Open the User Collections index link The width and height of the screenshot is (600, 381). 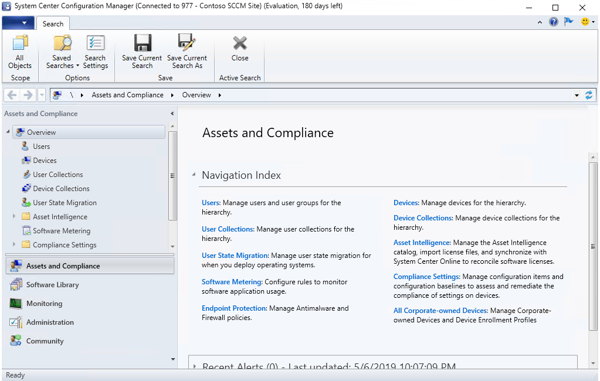(x=228, y=229)
